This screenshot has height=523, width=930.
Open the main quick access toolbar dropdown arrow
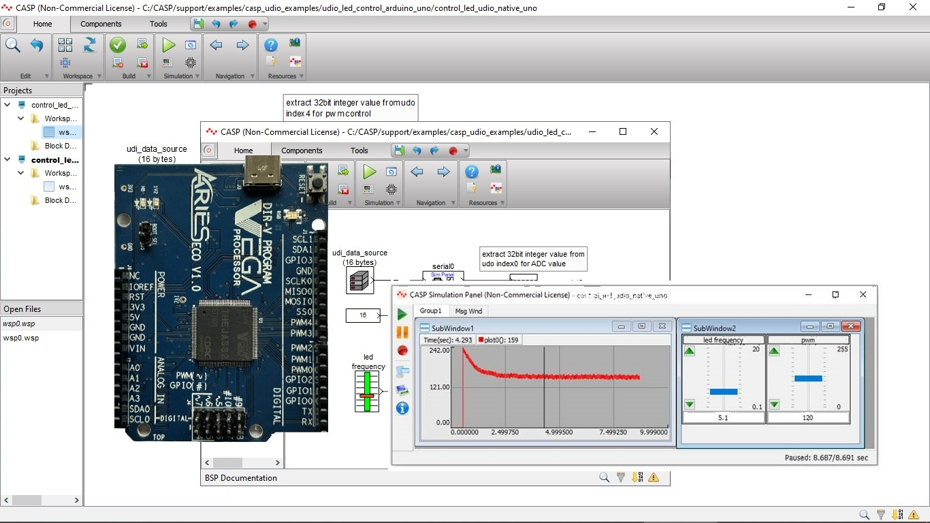pos(265,24)
